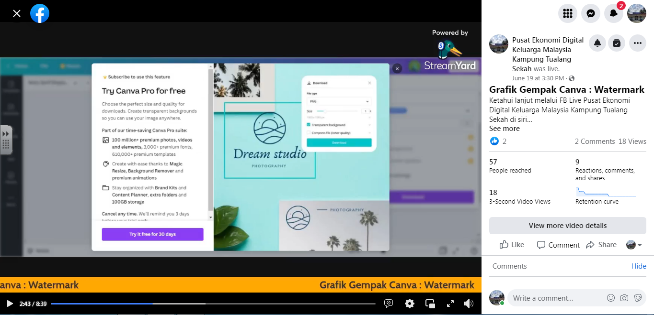654x315 pixels.
Task: Toggle Compress file (lower quality) checkbox
Action: pyautogui.click(x=309, y=133)
